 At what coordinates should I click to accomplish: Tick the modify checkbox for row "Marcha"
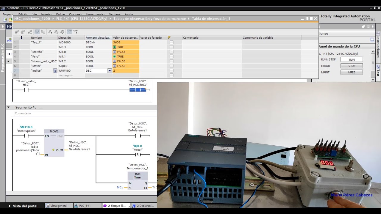tap(171, 52)
